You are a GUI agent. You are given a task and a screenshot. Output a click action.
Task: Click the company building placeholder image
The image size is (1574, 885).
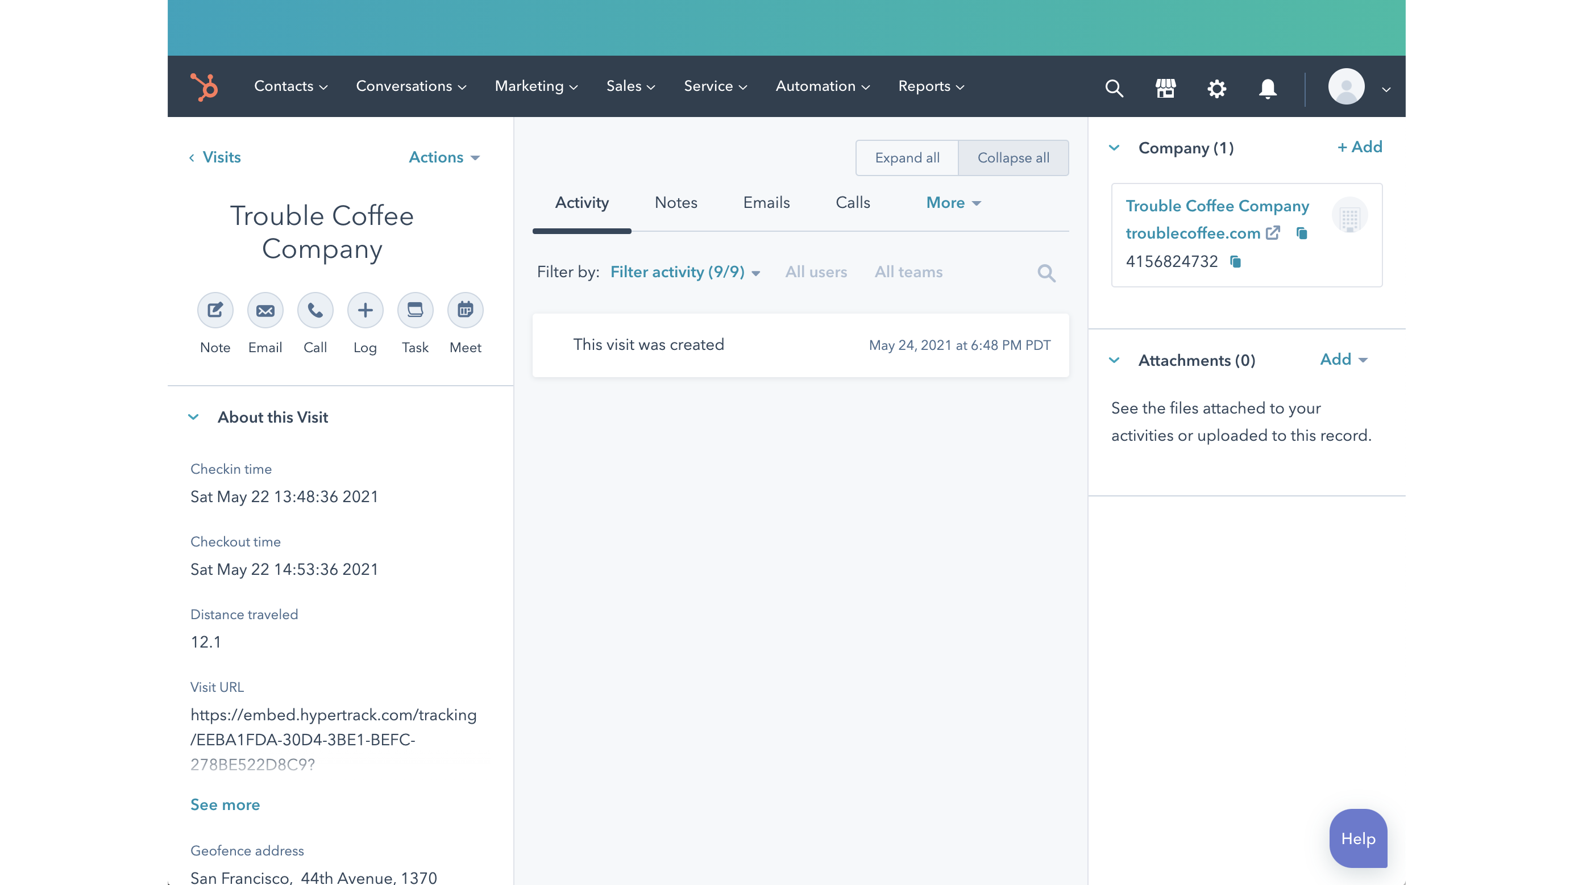tap(1350, 216)
